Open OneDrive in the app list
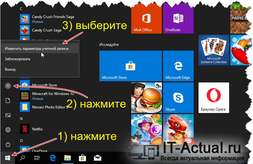Screen dimensions: 253x164 (x=34, y=150)
